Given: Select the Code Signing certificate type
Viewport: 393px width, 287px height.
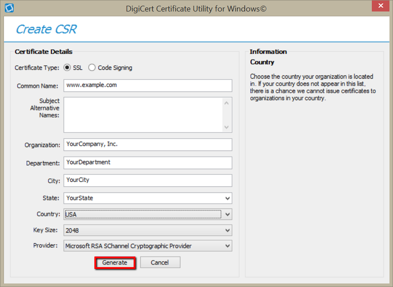Looking at the screenshot, I should tap(92, 68).
